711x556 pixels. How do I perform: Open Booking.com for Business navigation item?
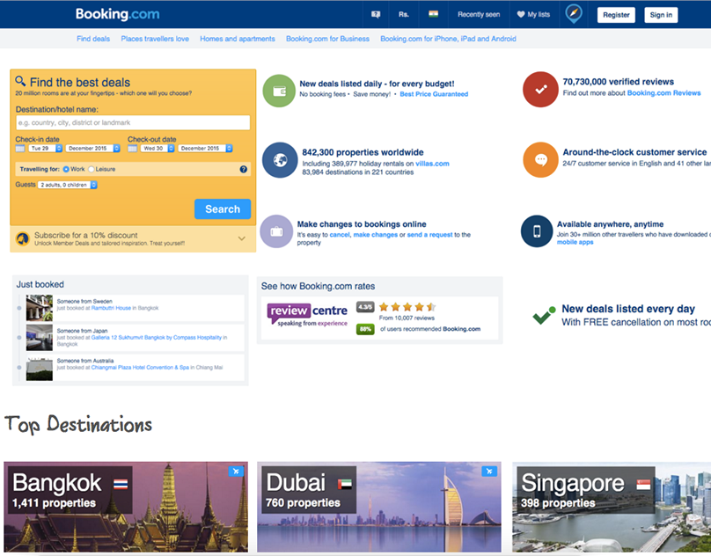(x=328, y=39)
